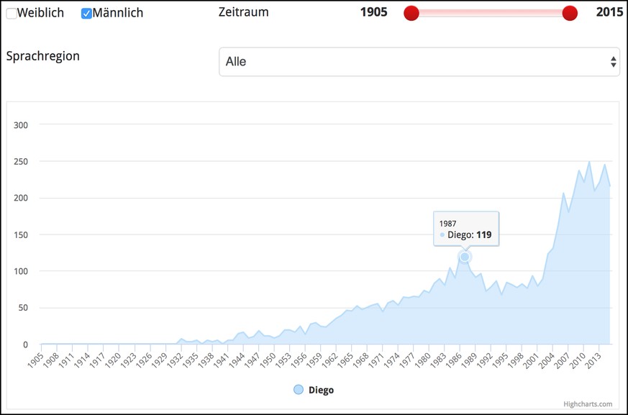Viewport: 628px width, 415px height.
Task: Click the right red slider handle at 2015
Action: click(x=570, y=13)
